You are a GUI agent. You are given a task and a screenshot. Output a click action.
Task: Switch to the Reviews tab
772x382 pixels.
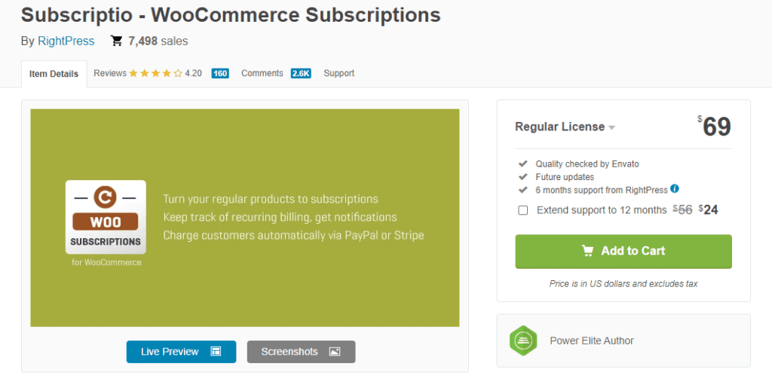(x=110, y=74)
